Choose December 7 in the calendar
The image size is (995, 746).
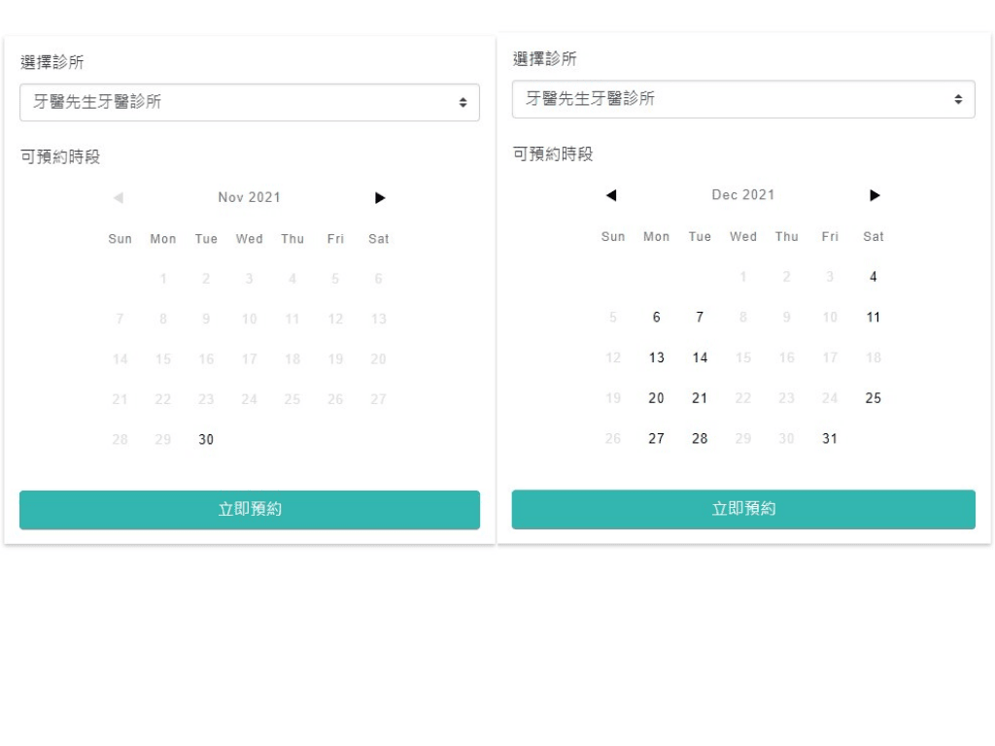click(700, 318)
